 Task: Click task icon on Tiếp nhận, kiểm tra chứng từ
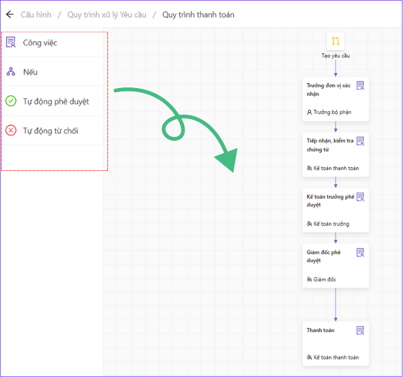point(360,141)
